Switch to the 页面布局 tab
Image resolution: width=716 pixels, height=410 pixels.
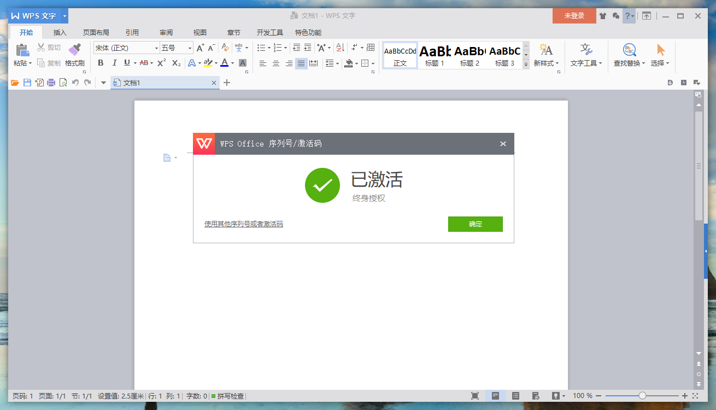pos(96,32)
